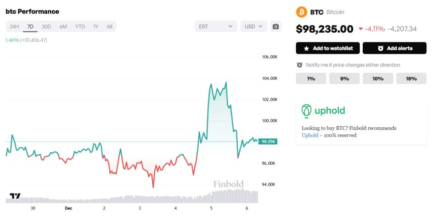Viewport: 432px width, 216px height.
Task: Switch the chart to 30D range
Action: click(x=46, y=27)
